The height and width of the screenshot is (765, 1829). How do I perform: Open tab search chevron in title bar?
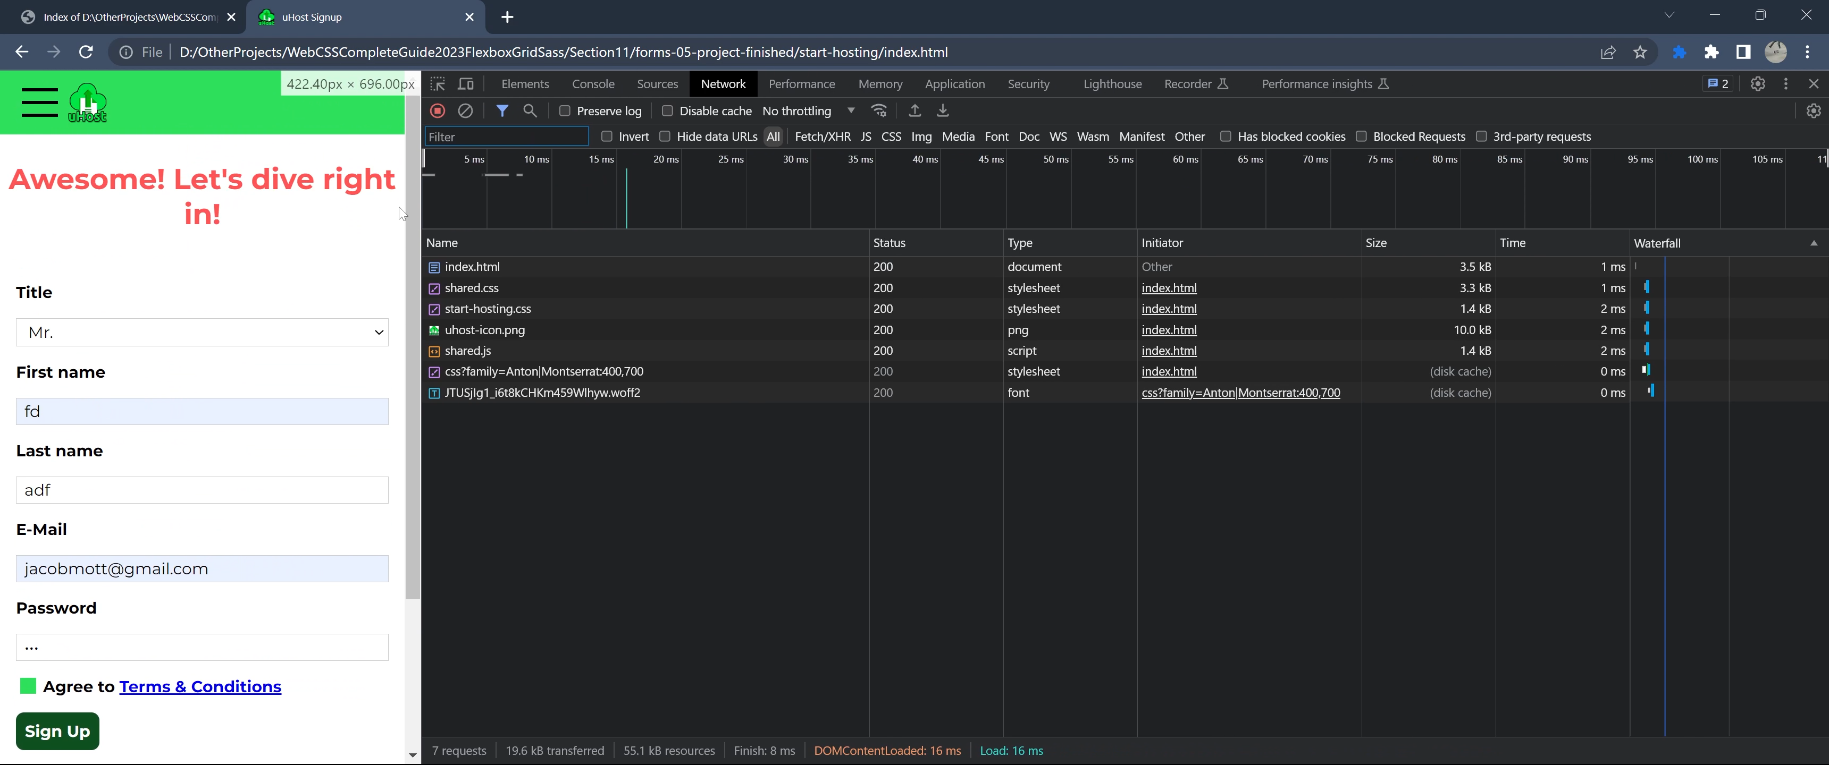pos(1668,15)
